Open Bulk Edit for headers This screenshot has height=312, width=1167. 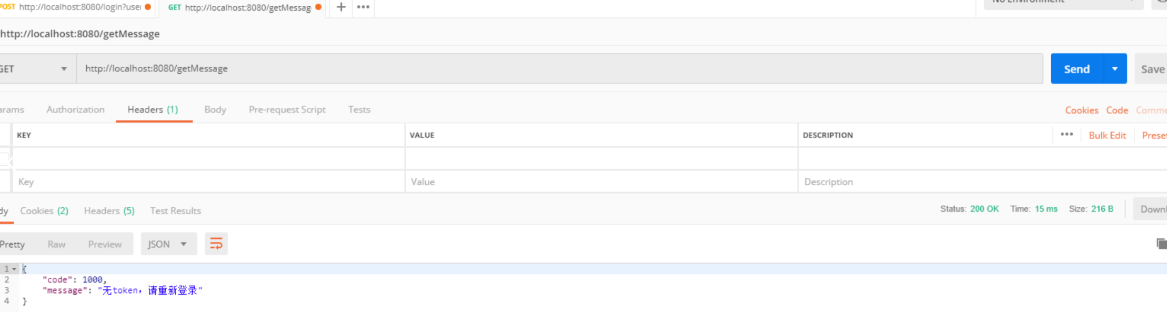1107,135
